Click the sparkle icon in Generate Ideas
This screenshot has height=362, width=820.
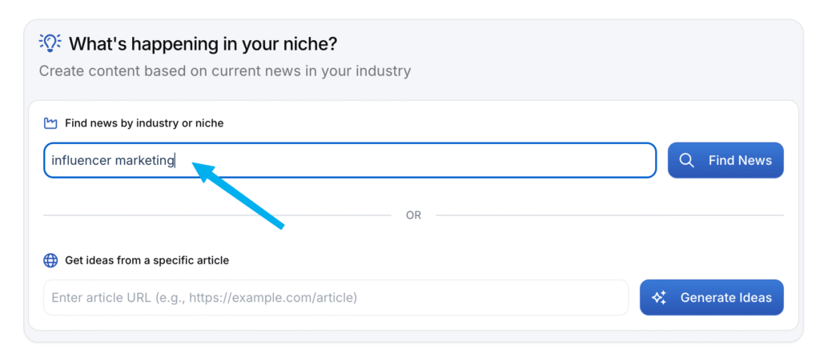tap(659, 297)
